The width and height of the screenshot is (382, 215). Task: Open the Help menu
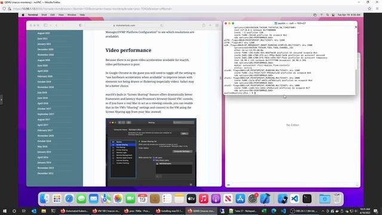(82, 15)
